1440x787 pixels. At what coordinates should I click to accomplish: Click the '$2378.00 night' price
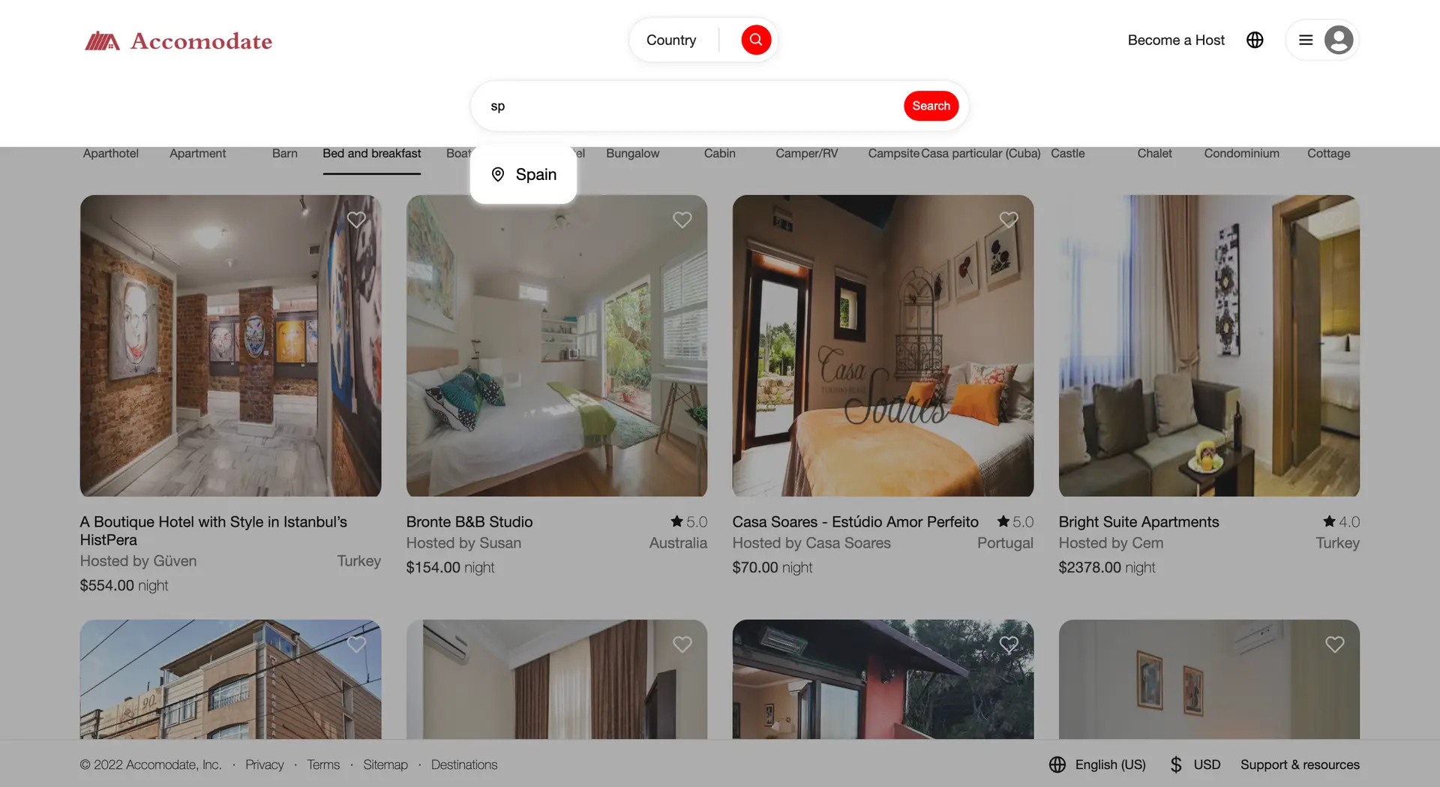tap(1107, 567)
